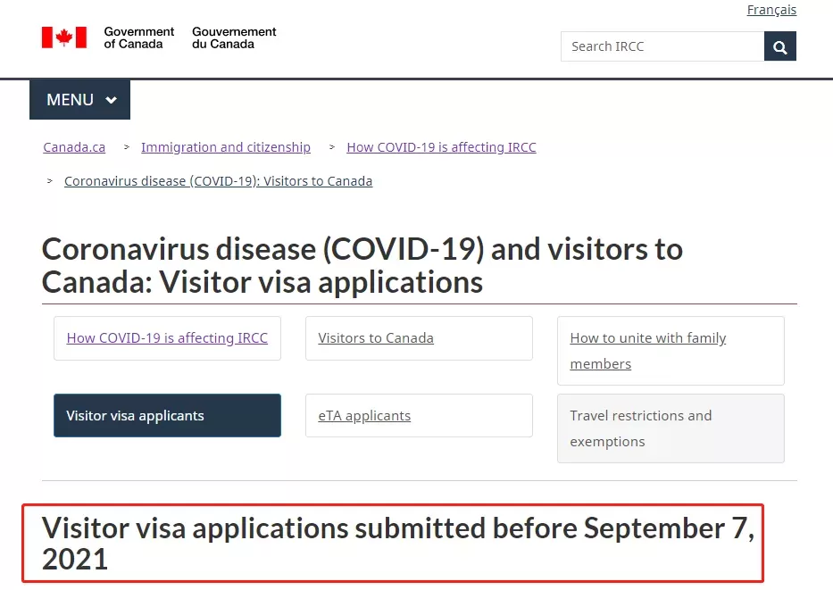Image resolution: width=833 pixels, height=590 pixels.
Task: Select the Visitor visa applicants tab
Action: point(167,415)
